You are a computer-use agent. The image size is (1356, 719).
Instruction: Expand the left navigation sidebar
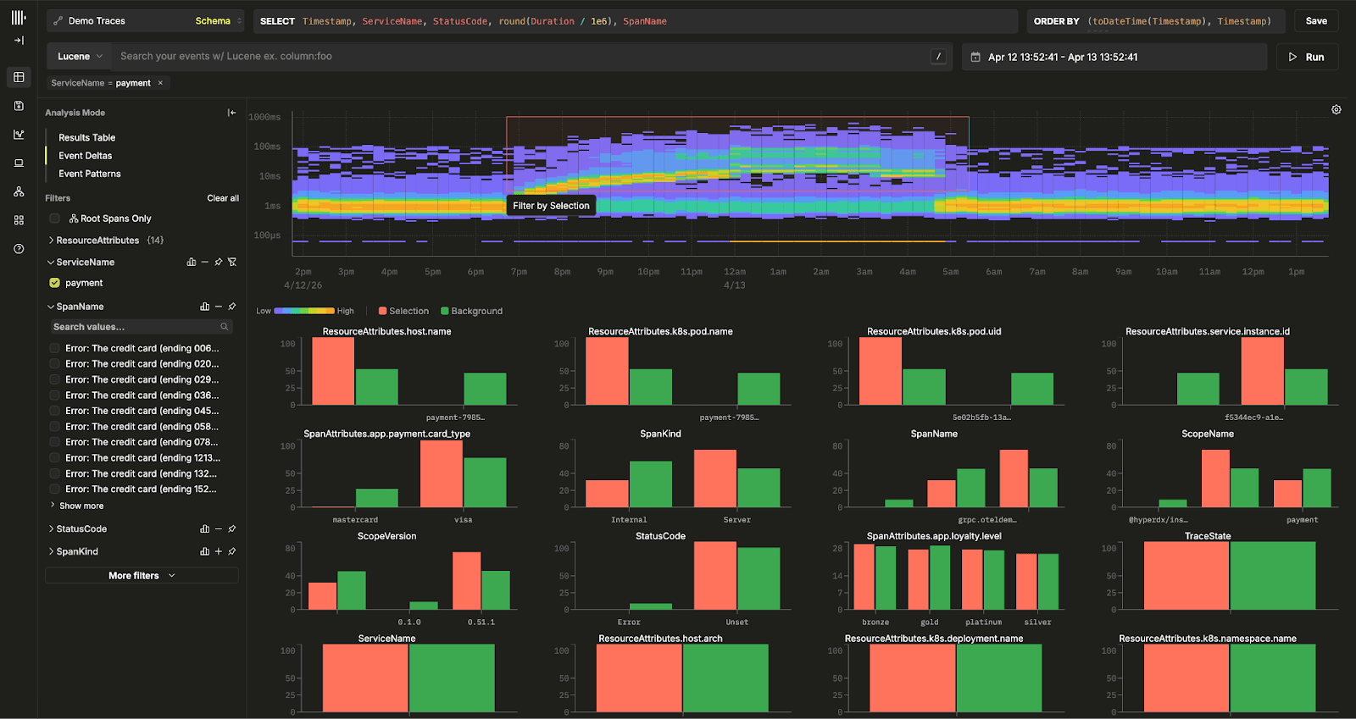pos(19,40)
